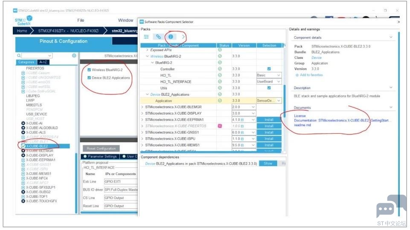
Task: Expand the STMicroelectronics.X-CUBE-GNSS1 pack row
Action: [142, 132]
